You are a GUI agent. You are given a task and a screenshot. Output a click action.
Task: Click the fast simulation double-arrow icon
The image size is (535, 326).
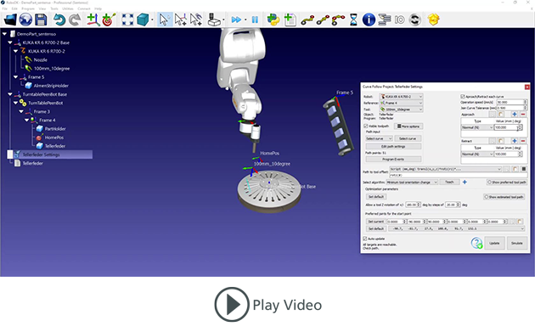click(x=236, y=20)
